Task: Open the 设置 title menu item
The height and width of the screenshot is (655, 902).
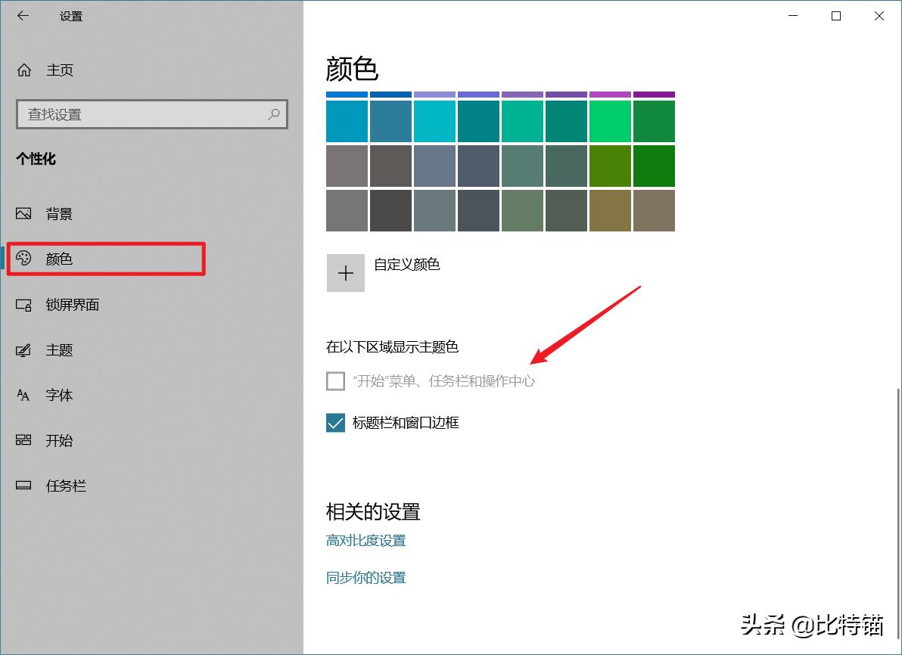Action: tap(70, 15)
